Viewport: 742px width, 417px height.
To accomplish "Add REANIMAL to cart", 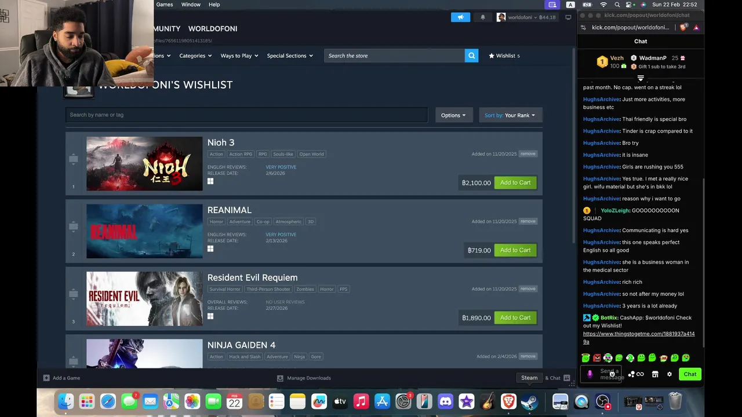I will tap(515, 250).
